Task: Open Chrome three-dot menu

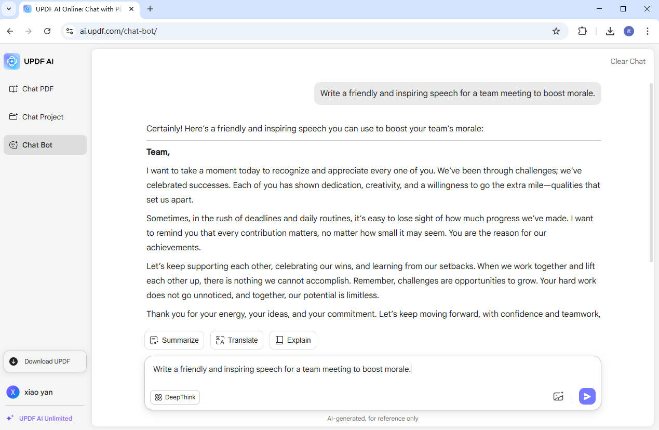Action: tap(648, 31)
